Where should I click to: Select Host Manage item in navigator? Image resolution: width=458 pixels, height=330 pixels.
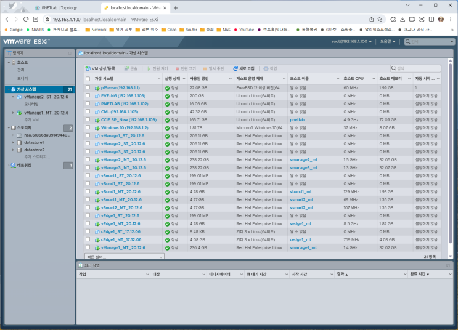point(21,70)
